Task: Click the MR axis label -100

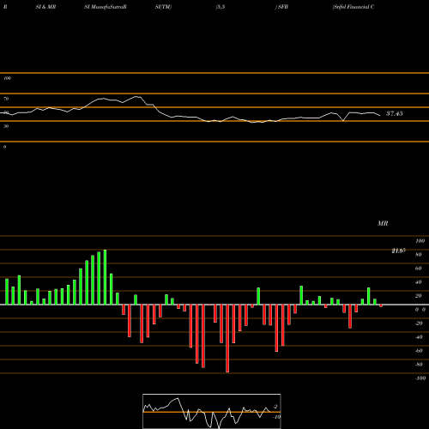Action: click(x=420, y=378)
